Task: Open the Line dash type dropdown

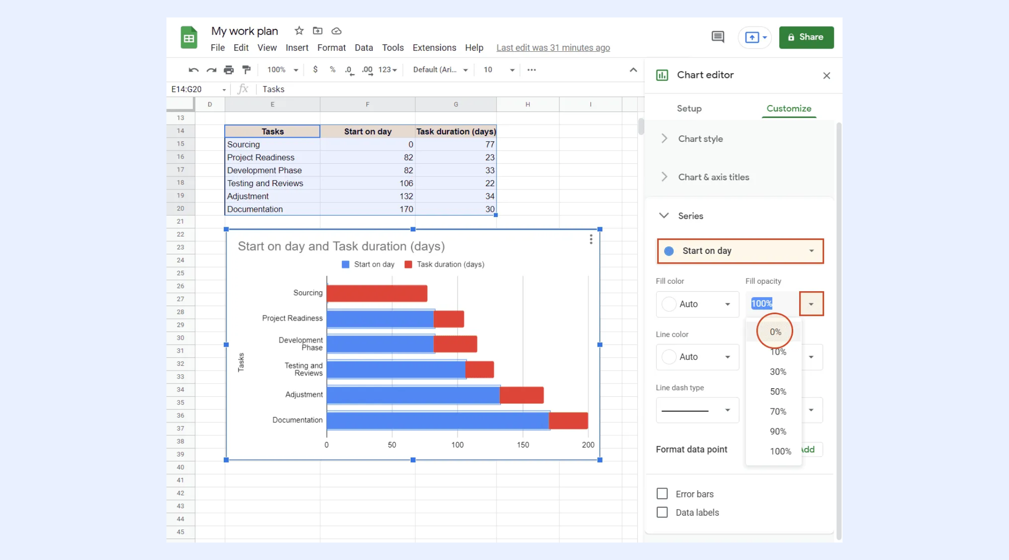Action: click(x=697, y=410)
